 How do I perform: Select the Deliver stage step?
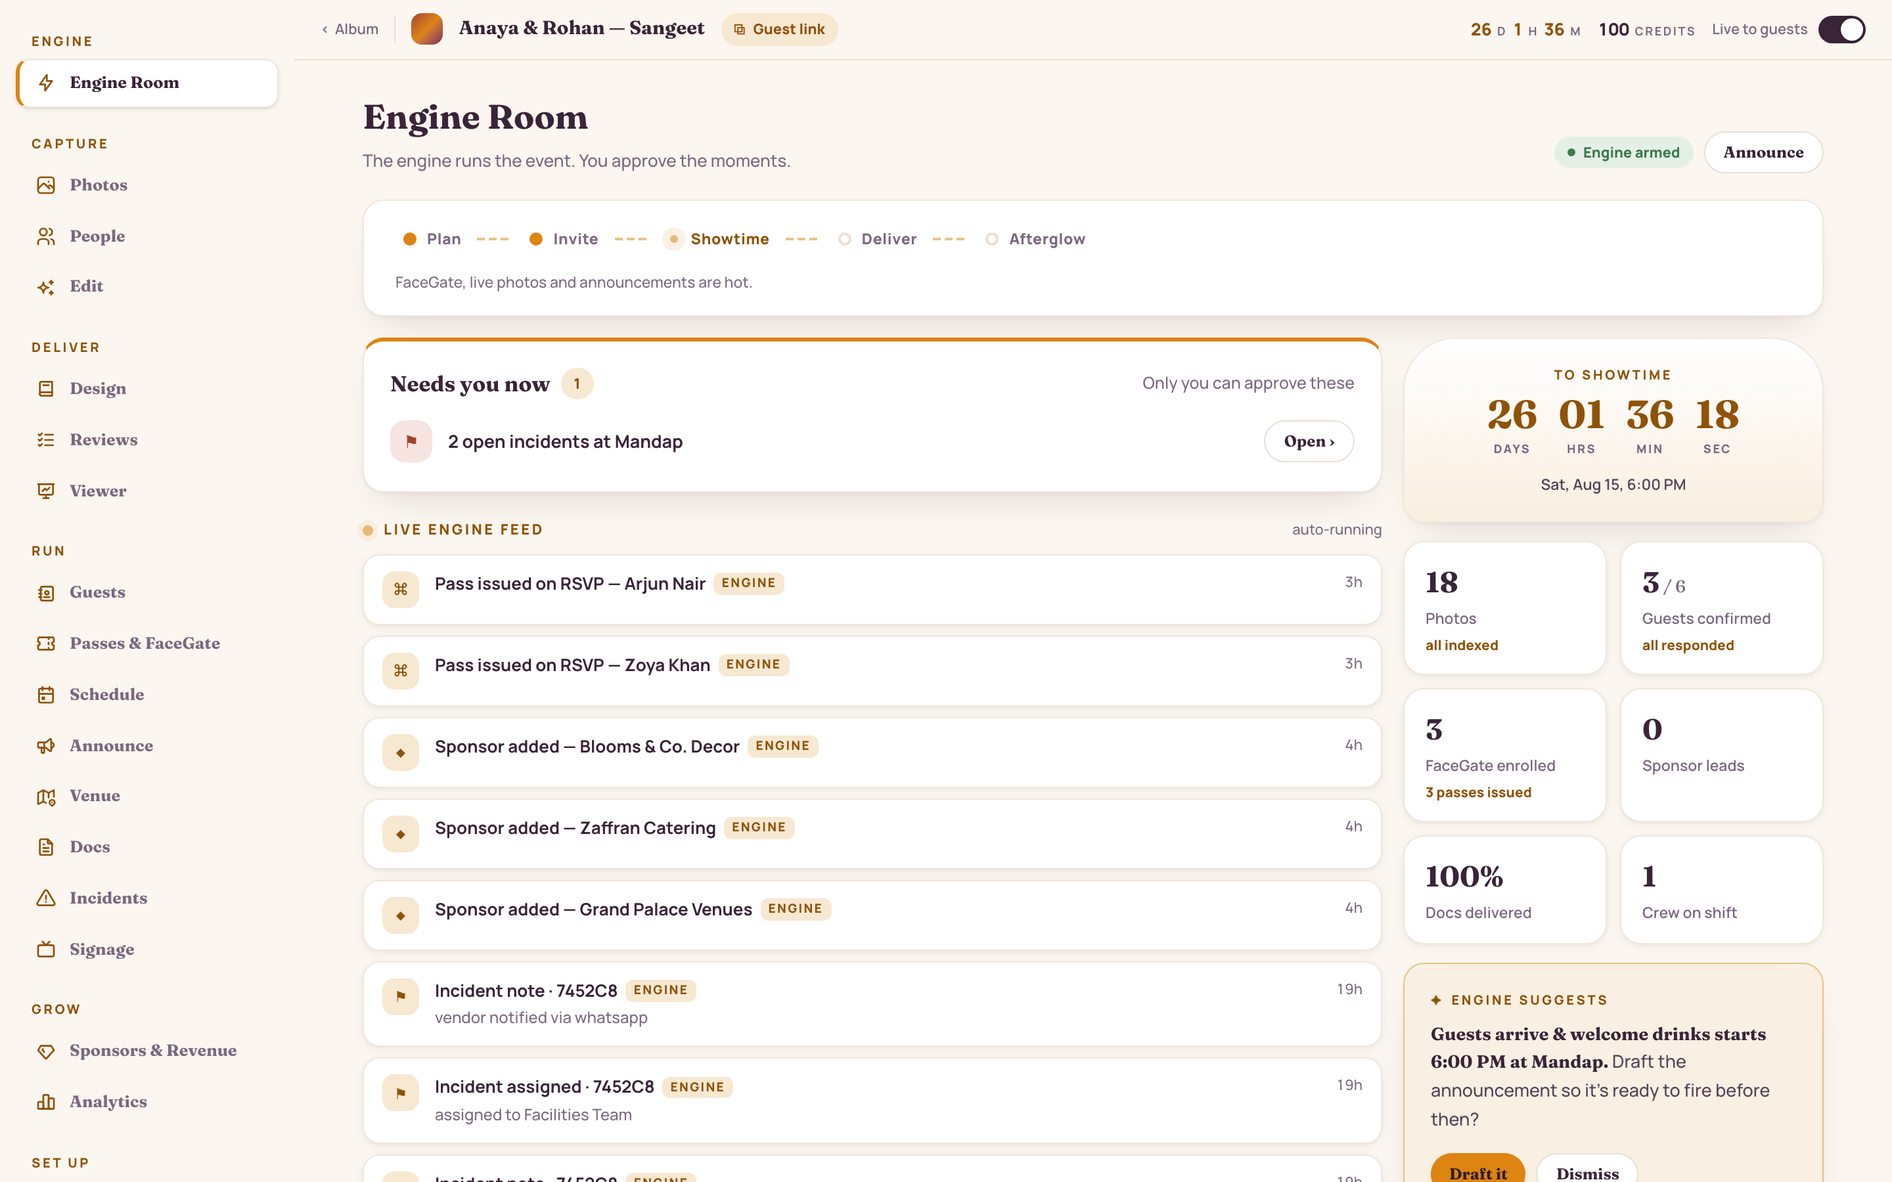pos(877,239)
